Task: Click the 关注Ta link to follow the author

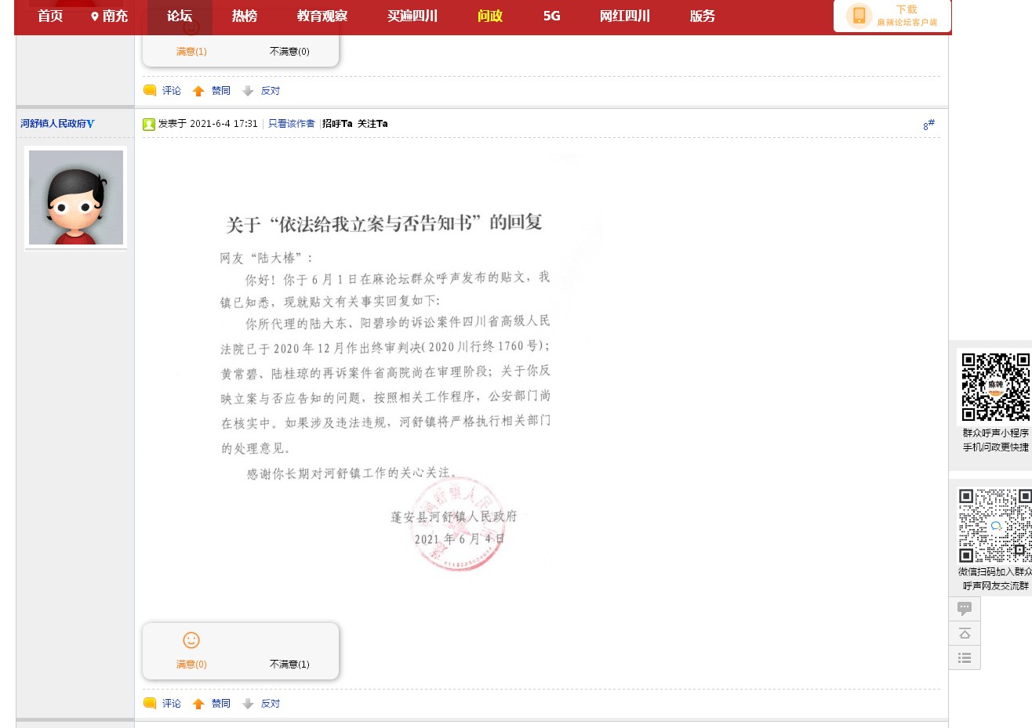Action: (372, 124)
